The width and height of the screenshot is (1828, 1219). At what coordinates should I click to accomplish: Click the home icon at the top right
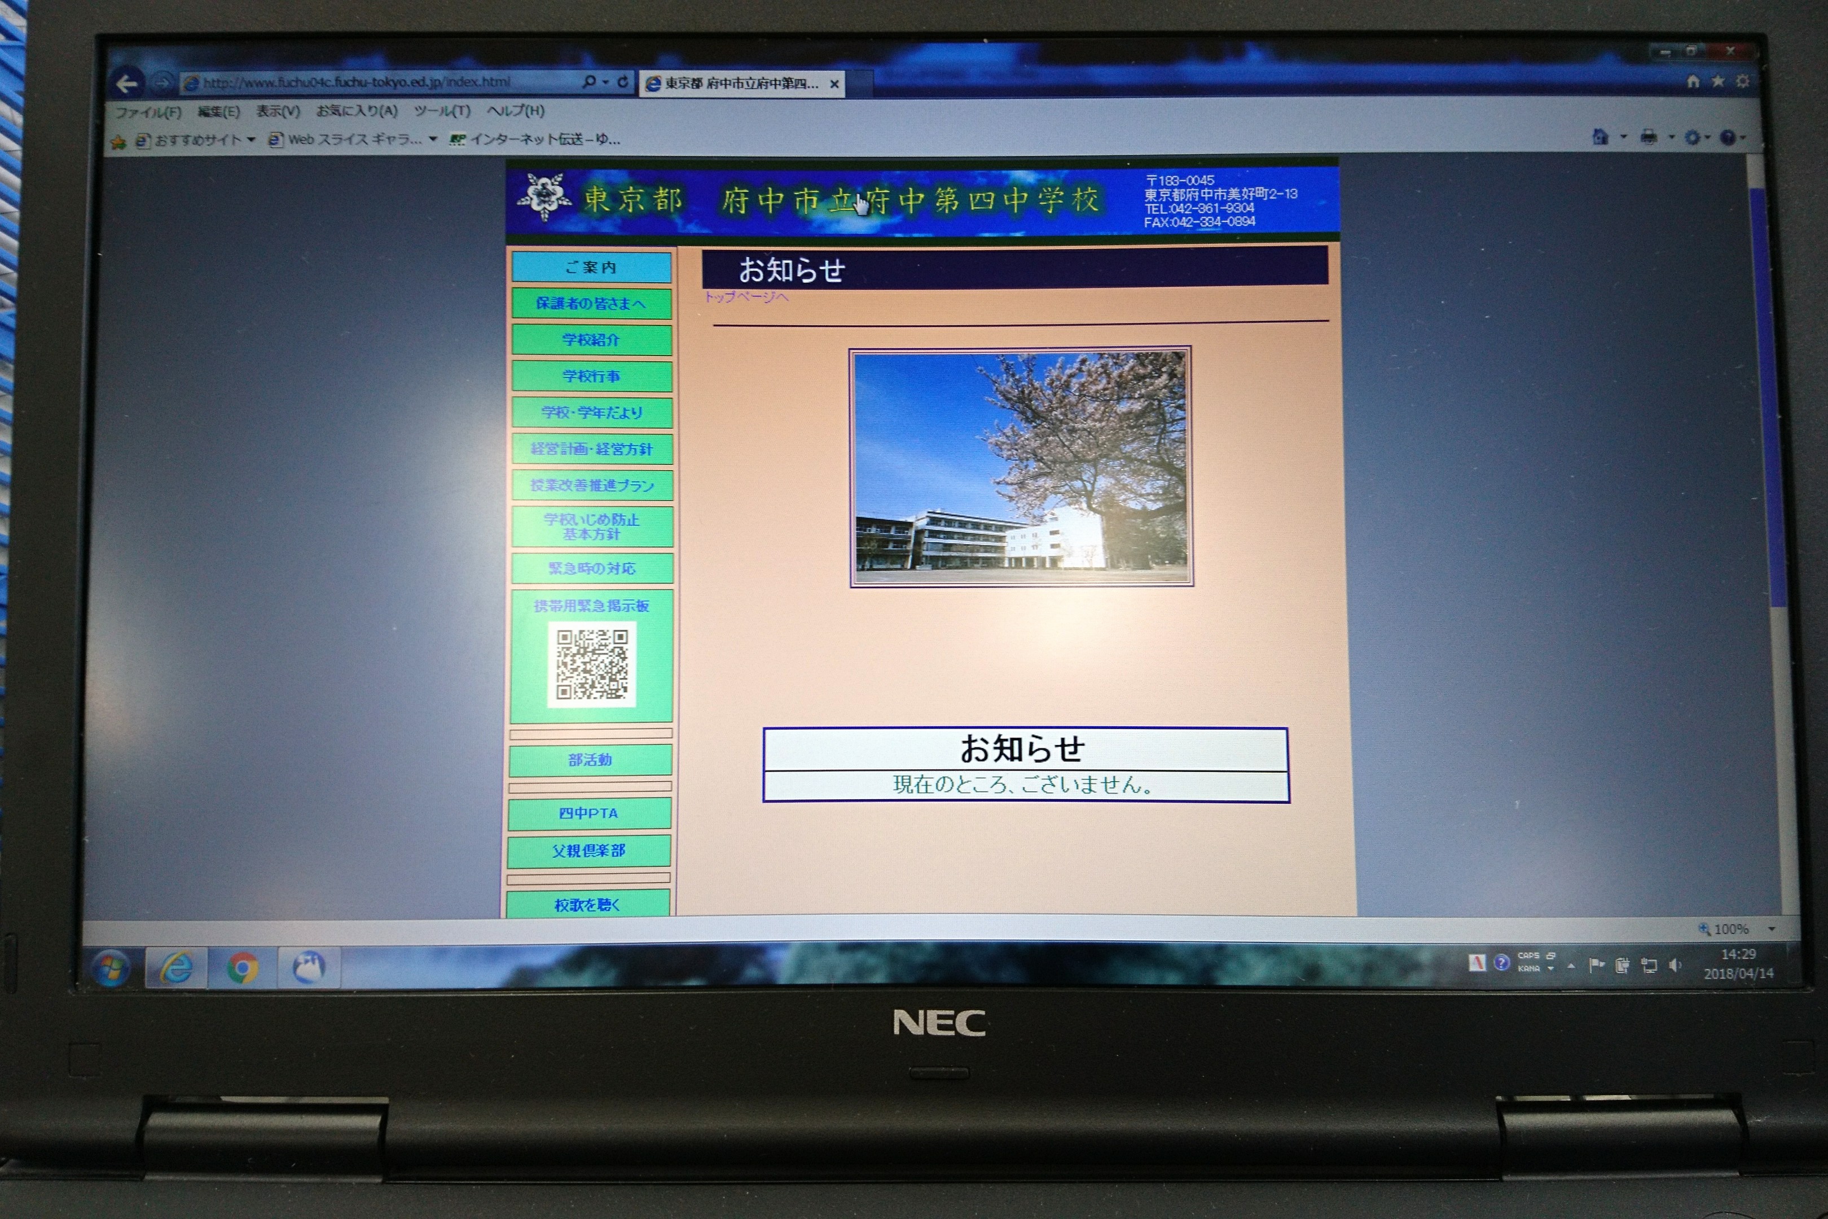[x=1693, y=82]
